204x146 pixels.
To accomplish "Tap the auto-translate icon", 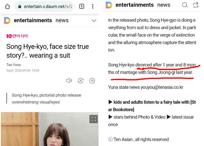I will coord(80,81).
